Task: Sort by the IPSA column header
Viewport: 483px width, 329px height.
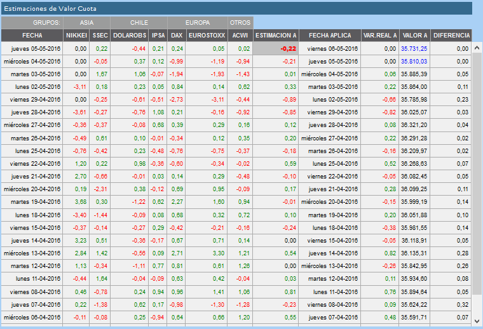Action: (158, 36)
